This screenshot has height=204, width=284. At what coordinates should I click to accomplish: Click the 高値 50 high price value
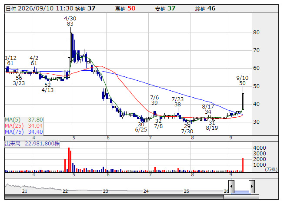tap(125, 9)
